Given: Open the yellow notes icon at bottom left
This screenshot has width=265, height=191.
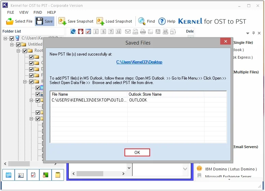Looking at the screenshot, I should pyautogui.click(x=58, y=175).
